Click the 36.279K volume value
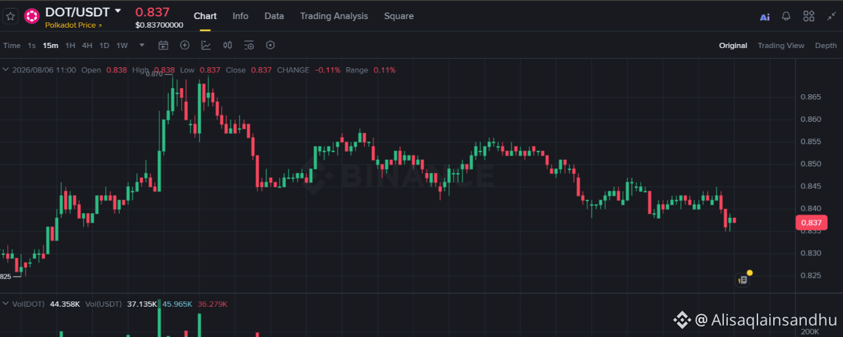 (x=212, y=303)
